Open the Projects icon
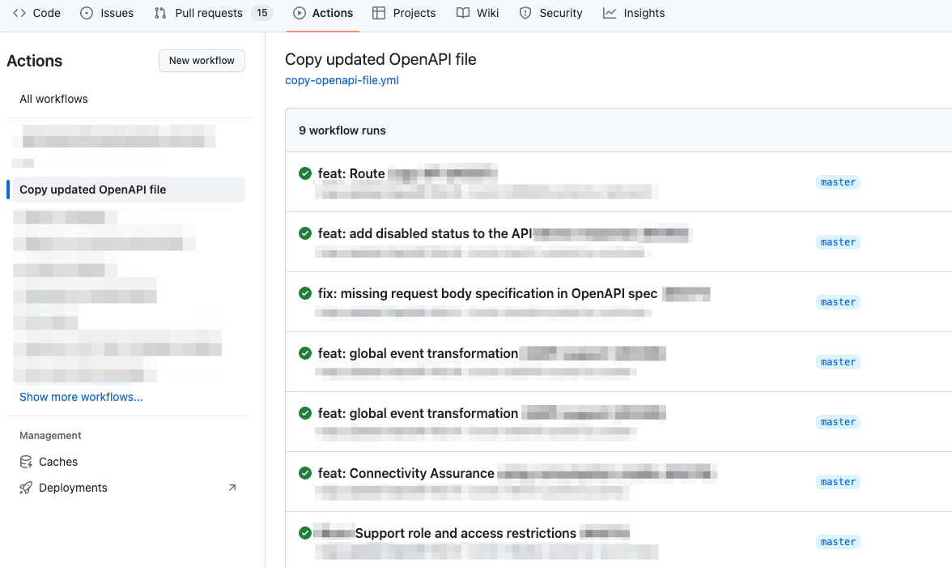Image resolution: width=952 pixels, height=567 pixels. click(380, 13)
